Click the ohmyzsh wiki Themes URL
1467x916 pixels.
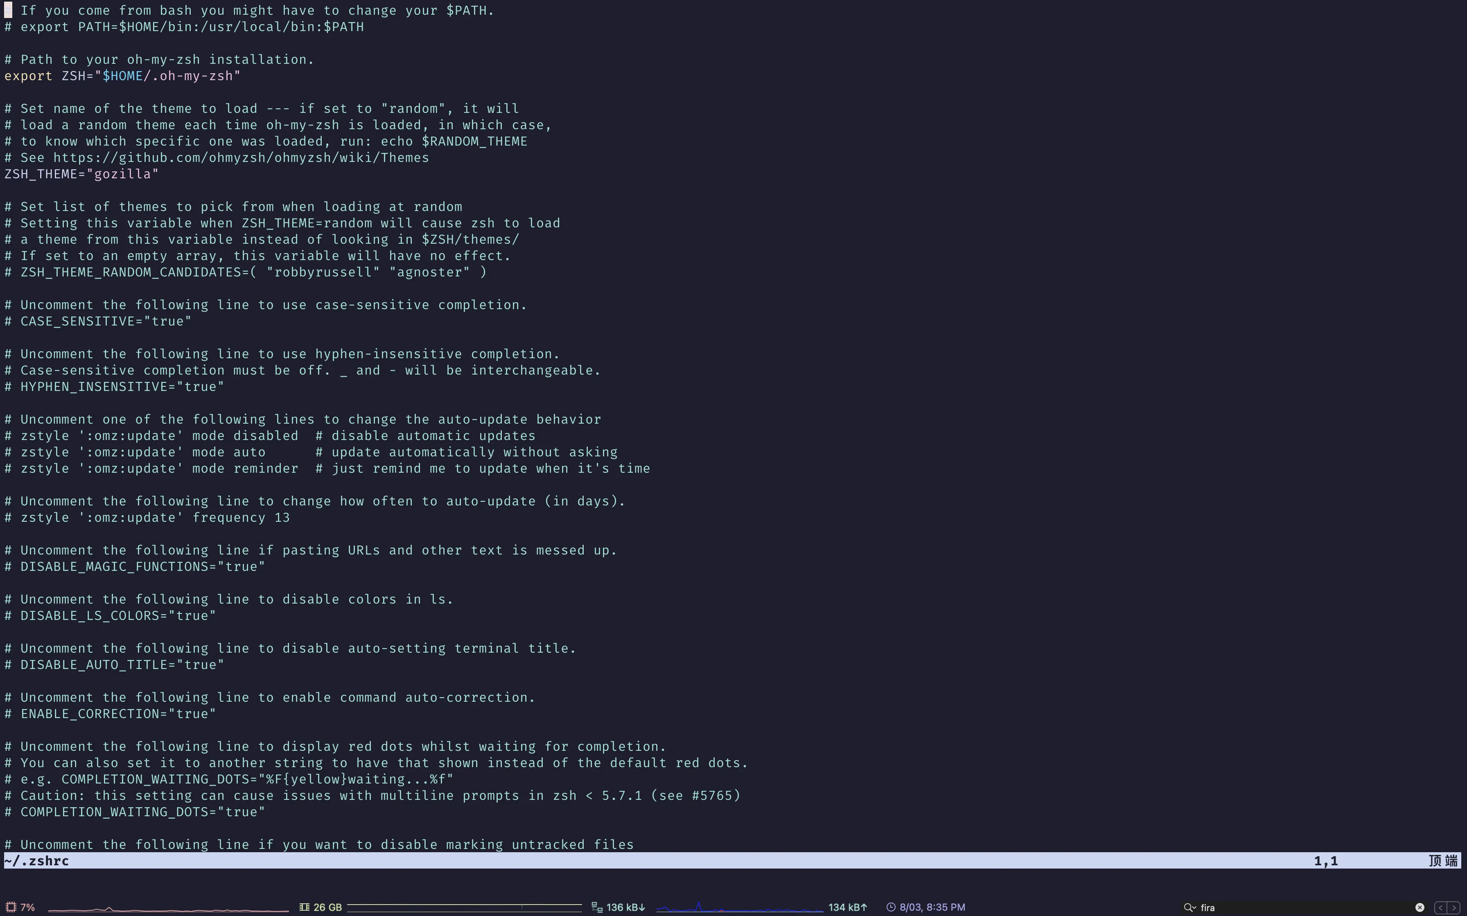point(241,157)
